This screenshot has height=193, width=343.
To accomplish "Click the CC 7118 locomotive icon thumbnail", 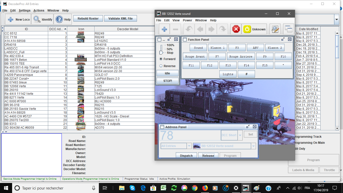I will coord(80,37).
